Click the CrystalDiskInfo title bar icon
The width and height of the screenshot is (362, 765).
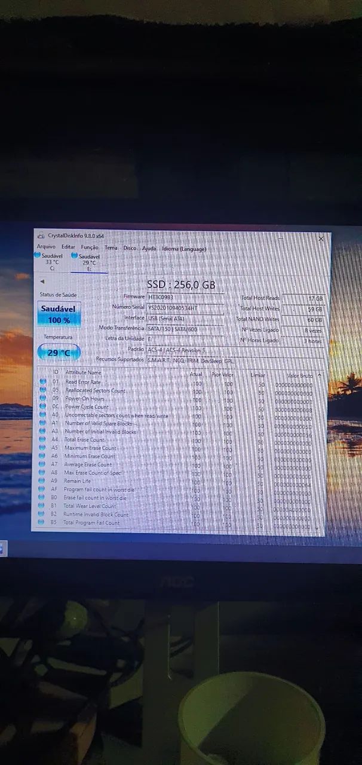pos(40,235)
